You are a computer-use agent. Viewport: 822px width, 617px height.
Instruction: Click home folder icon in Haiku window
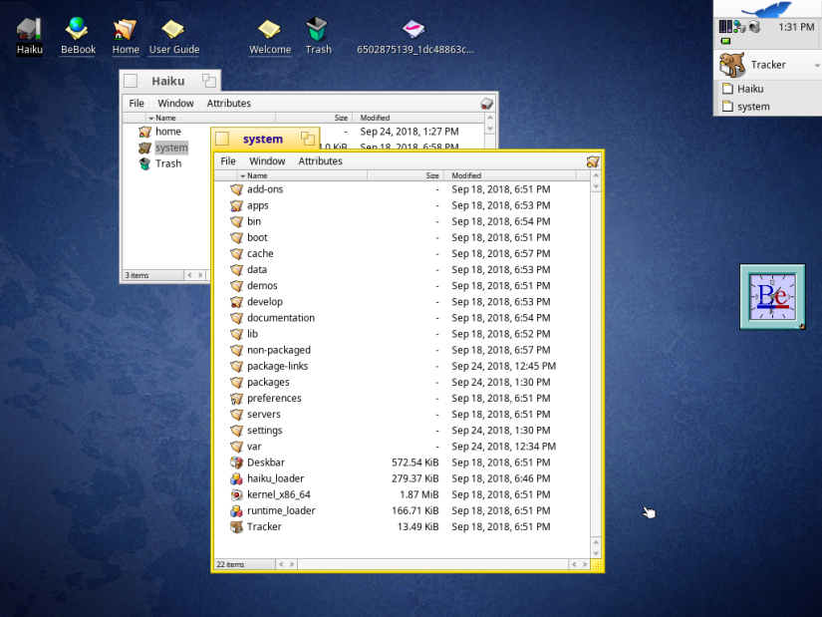coord(145,132)
